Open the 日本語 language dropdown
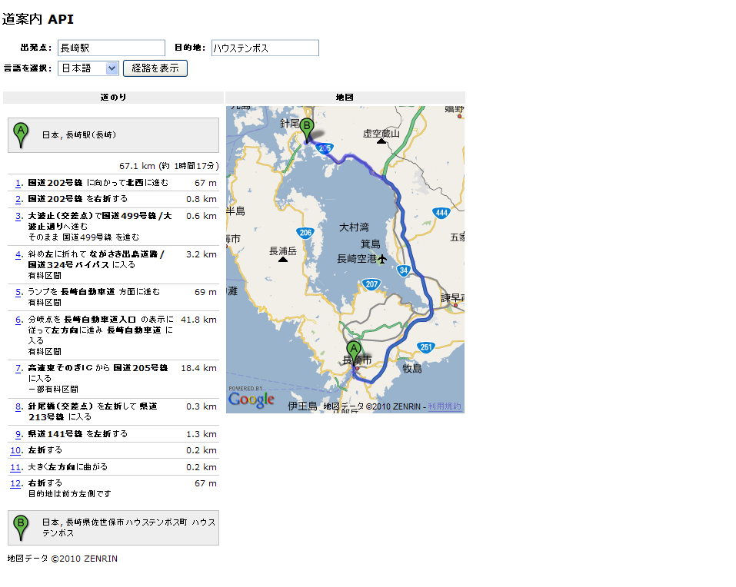Screen dimensions: 736x587 coord(88,68)
